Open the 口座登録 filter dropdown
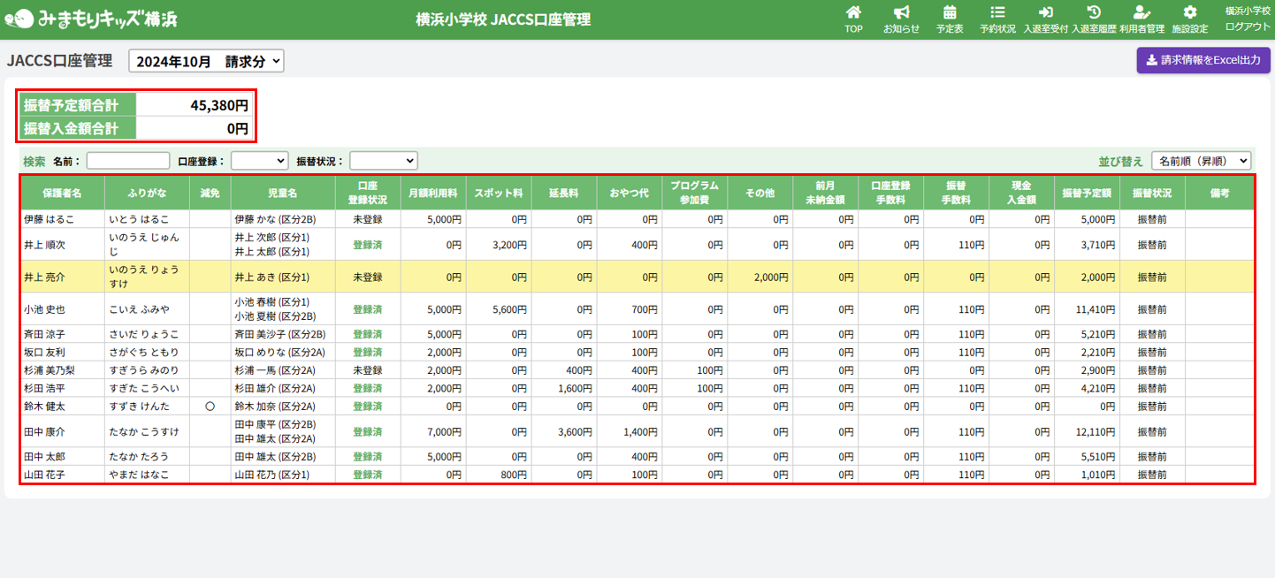 pyautogui.click(x=259, y=161)
